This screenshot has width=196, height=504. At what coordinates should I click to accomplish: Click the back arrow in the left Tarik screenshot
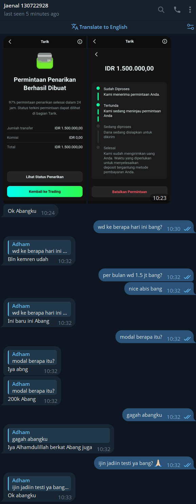[x=10, y=41]
